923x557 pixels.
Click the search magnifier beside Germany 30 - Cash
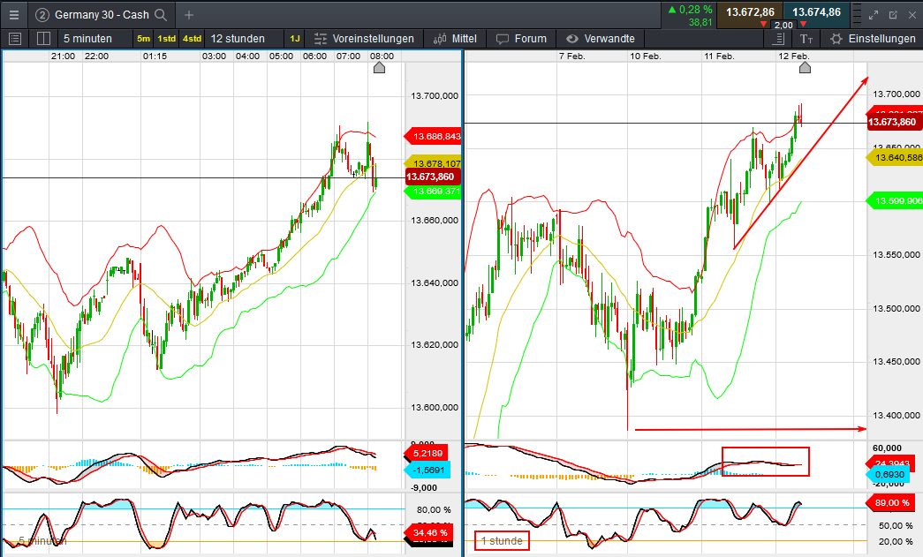point(161,15)
